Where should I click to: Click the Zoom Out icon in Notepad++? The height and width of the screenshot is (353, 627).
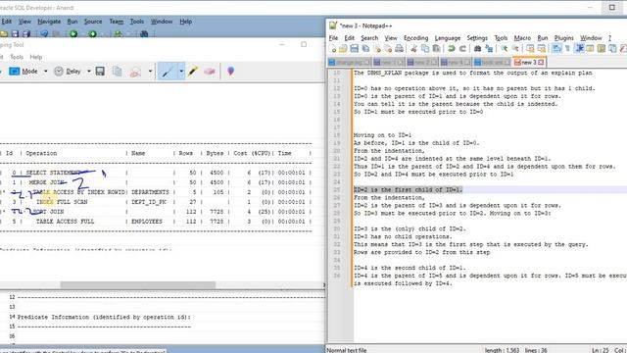point(515,49)
